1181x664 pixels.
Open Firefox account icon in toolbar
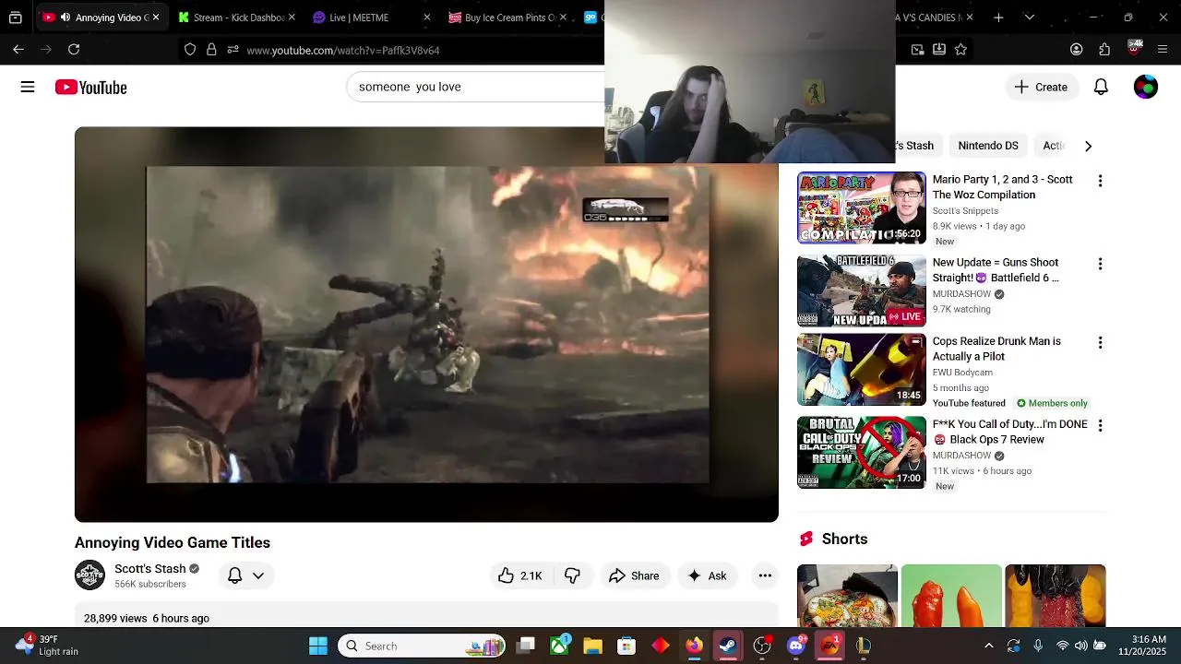click(1077, 50)
